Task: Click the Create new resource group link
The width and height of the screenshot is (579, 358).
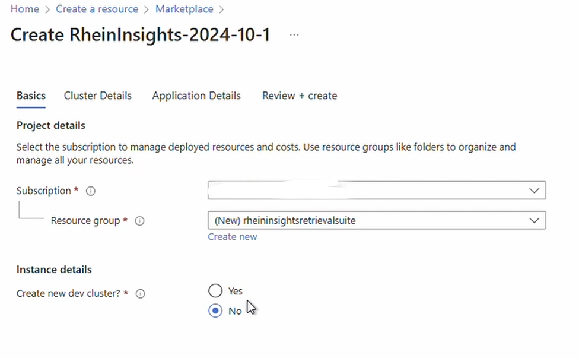Action: coord(233,237)
